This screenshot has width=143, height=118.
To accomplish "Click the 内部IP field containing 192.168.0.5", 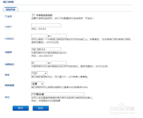I will [46, 49].
